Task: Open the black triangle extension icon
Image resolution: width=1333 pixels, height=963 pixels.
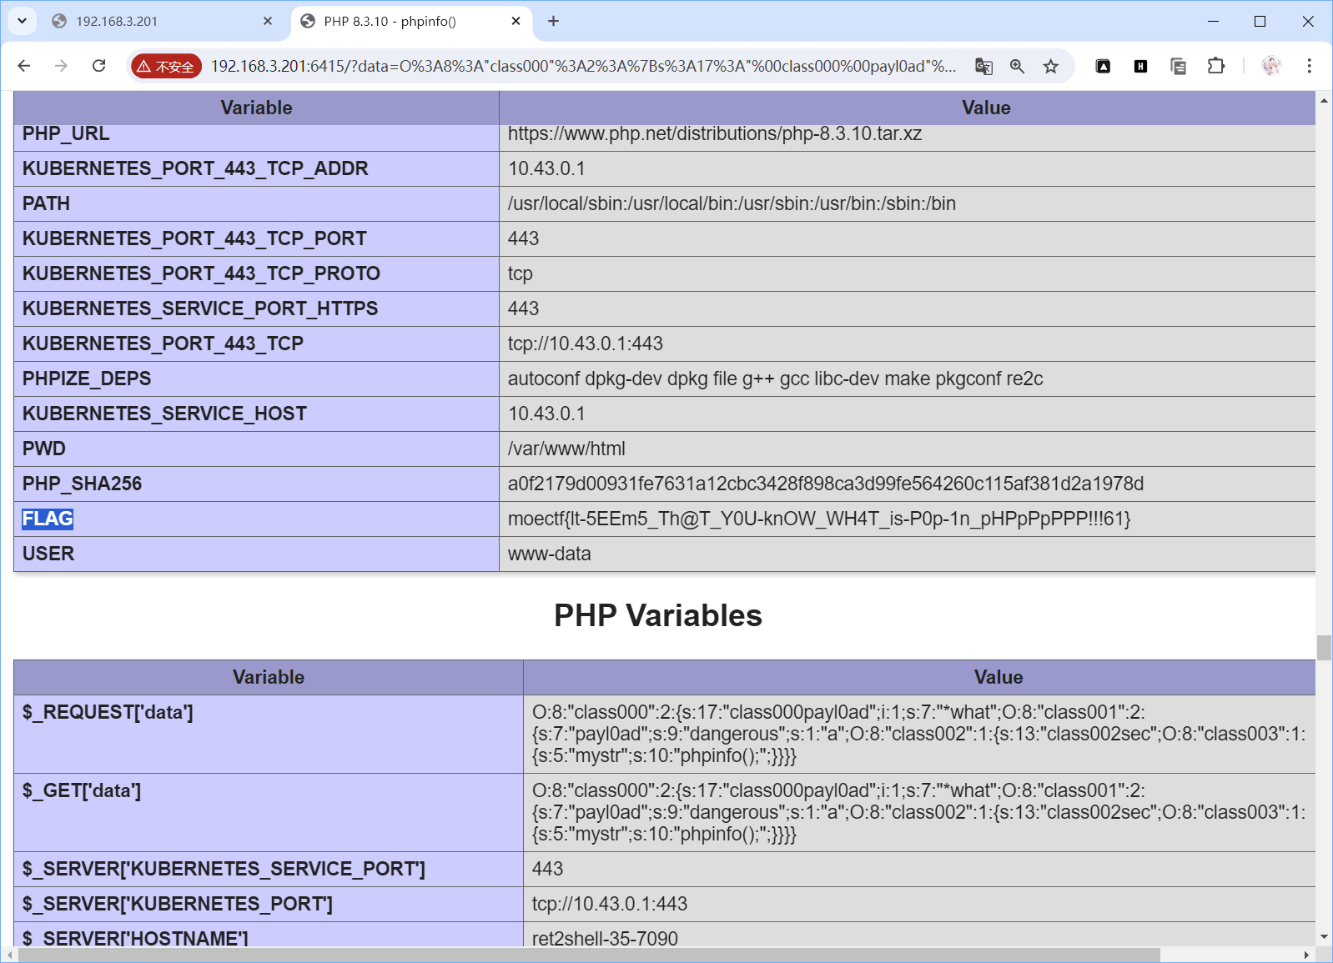Action: (x=1103, y=66)
